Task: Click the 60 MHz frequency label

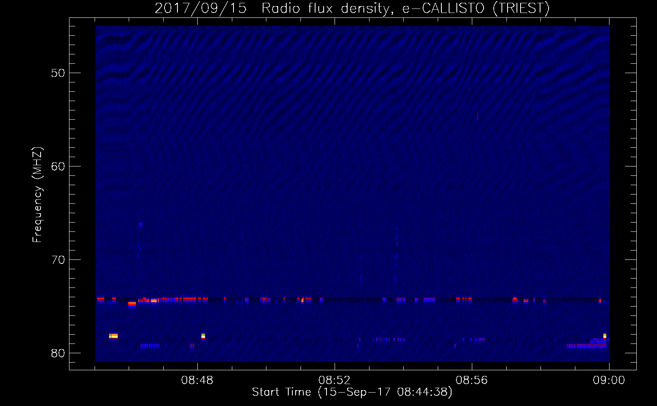Action: [x=58, y=166]
